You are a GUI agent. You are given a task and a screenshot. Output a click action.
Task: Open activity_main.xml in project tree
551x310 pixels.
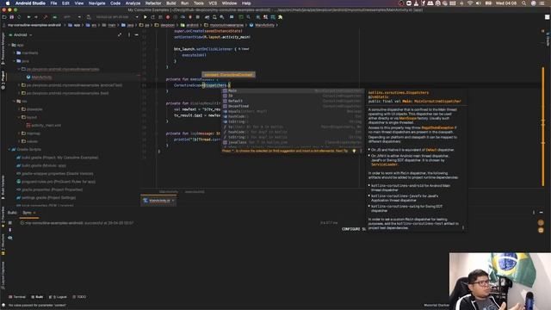[46, 126]
